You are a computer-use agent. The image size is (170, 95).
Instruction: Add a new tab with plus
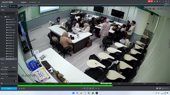pyautogui.click(x=39, y=2)
